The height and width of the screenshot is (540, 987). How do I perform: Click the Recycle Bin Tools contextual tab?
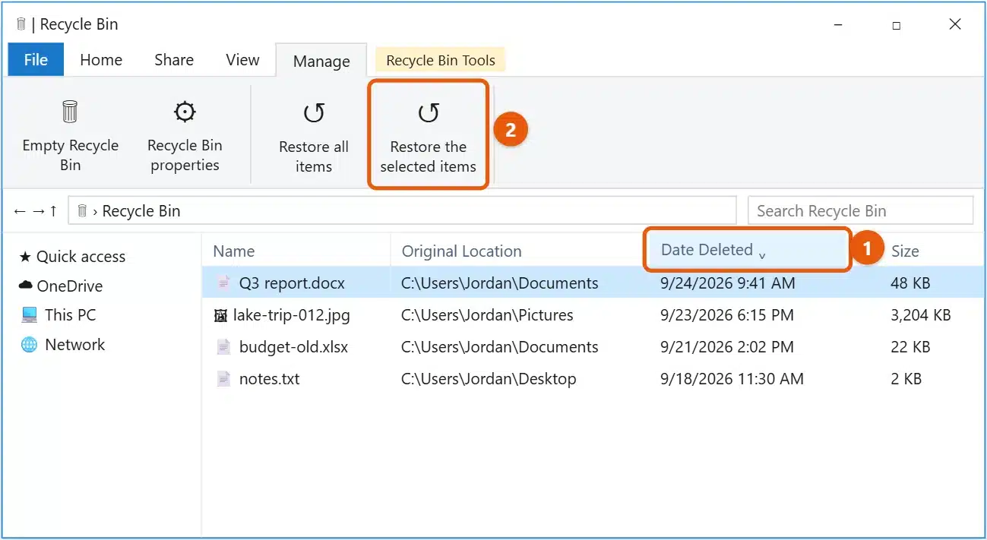click(441, 61)
